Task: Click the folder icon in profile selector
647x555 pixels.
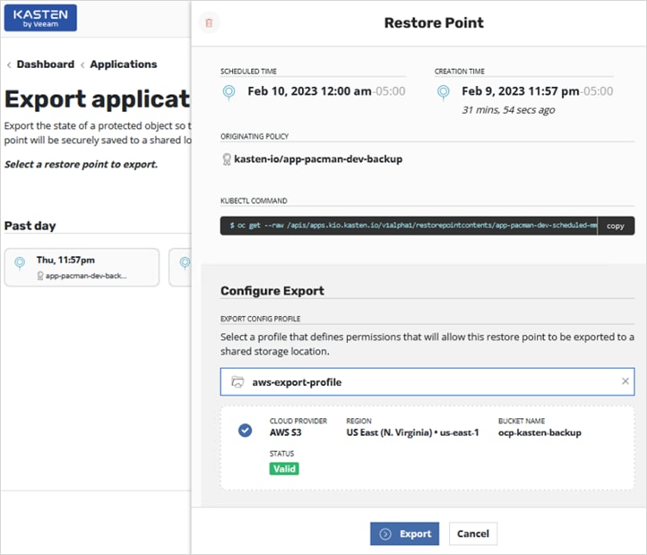Action: coord(237,382)
